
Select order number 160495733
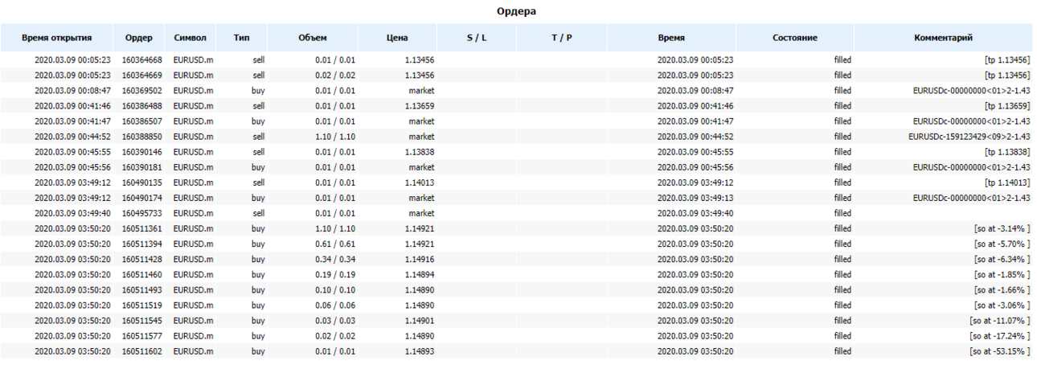coord(141,213)
